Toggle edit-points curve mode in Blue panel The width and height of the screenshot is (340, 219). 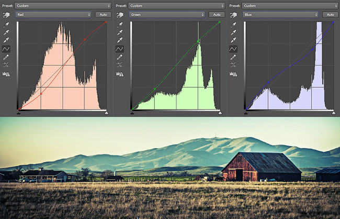233,49
